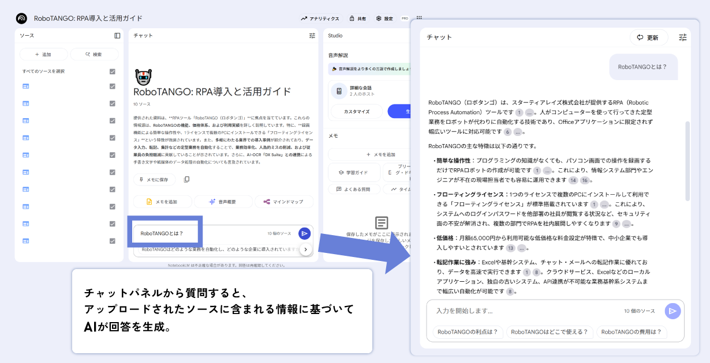Show next suggested question with the chevron
Viewport: 710px width, 363px height.
click(x=305, y=249)
